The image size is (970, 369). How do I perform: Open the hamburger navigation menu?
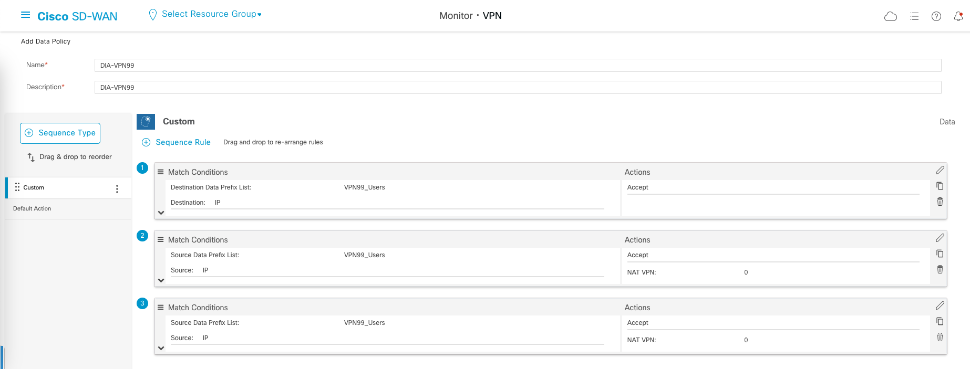pyautogui.click(x=25, y=15)
